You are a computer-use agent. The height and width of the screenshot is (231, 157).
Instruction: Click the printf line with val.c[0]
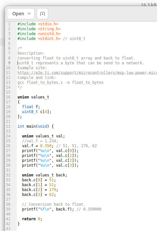50,151
